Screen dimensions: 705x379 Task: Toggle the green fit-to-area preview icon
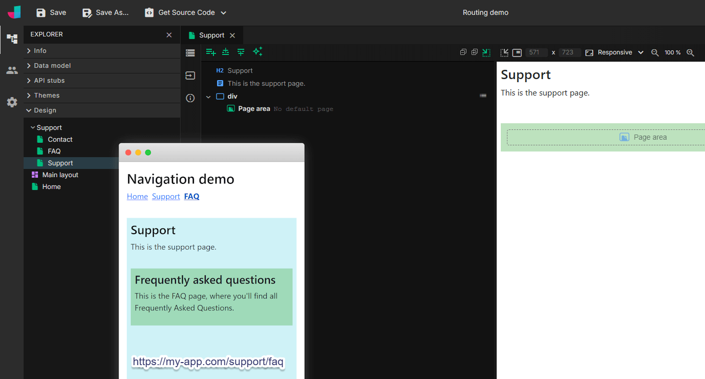tap(486, 52)
